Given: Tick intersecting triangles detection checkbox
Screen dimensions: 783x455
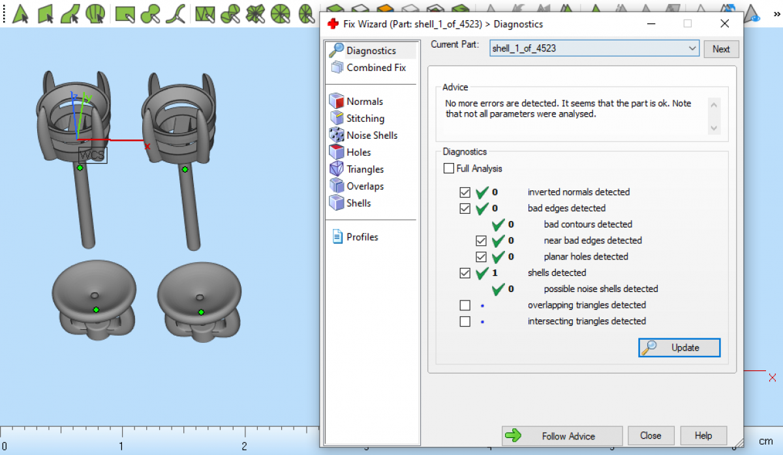Looking at the screenshot, I should [x=465, y=321].
